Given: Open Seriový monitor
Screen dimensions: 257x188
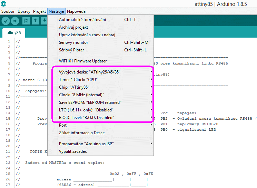Looking at the screenshot, I should point(100,42).
